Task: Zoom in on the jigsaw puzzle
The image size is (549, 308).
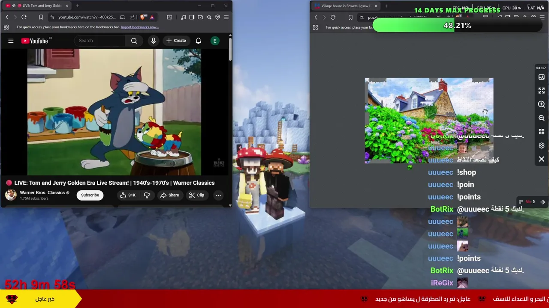Action: [x=541, y=104]
